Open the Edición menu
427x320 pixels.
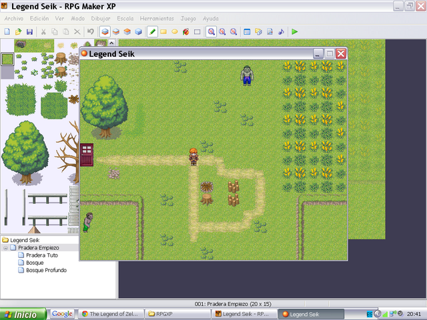[39, 19]
